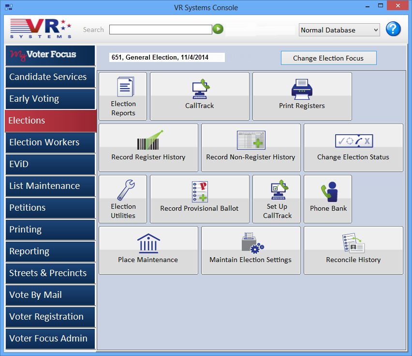The height and width of the screenshot is (356, 412).
Task: Open Change Election Status icon
Action: [353, 141]
